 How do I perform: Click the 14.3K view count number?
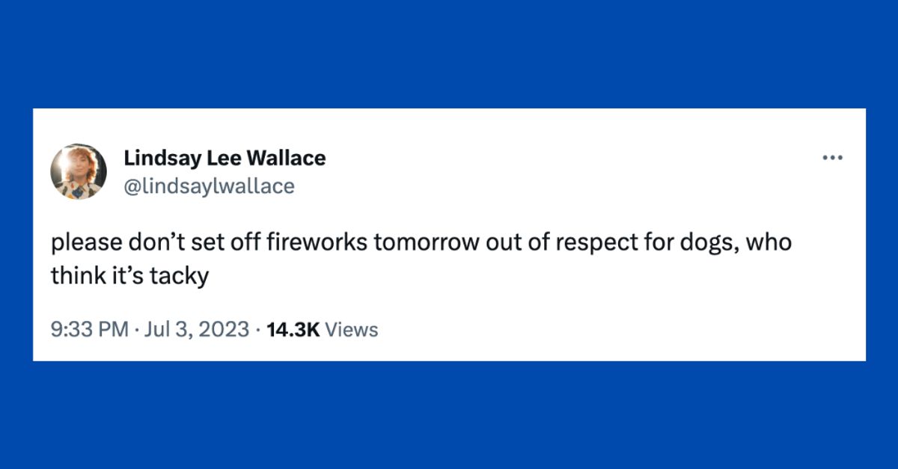(291, 329)
